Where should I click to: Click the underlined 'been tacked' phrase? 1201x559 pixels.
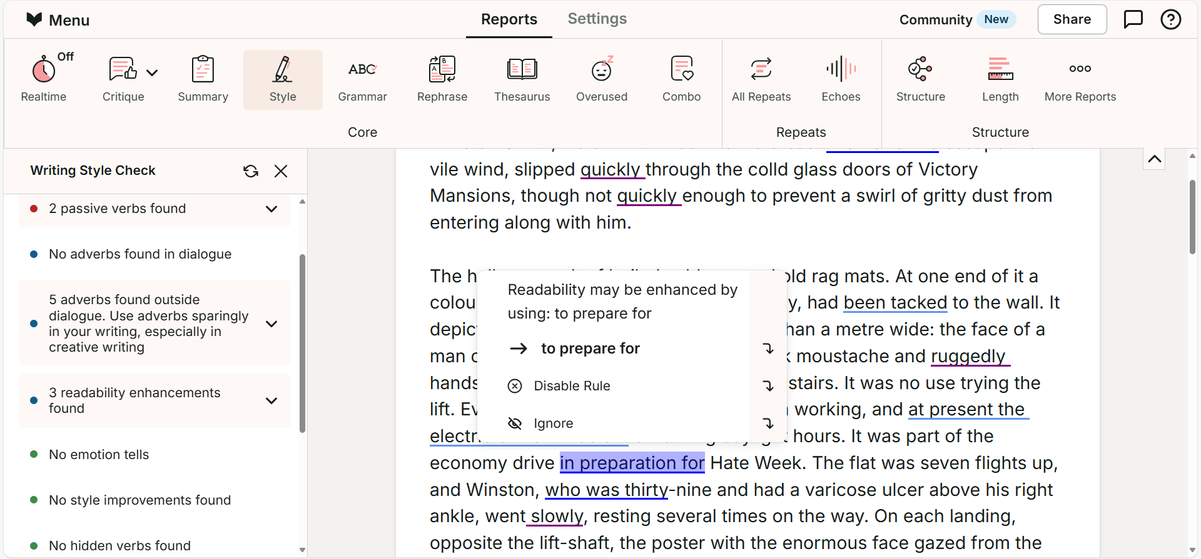click(x=895, y=302)
